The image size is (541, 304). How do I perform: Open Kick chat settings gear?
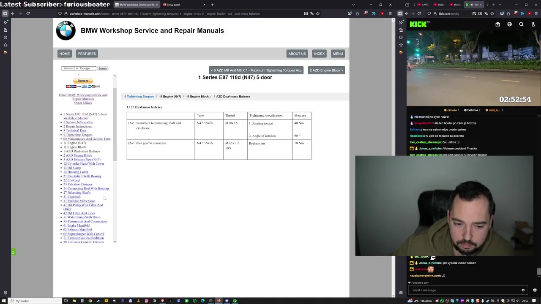[535, 290]
